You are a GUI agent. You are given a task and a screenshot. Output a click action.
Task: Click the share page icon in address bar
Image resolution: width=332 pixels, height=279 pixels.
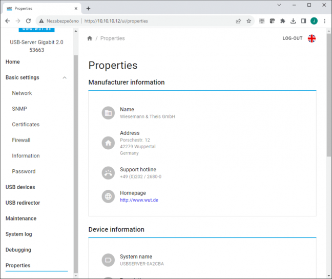(x=238, y=21)
